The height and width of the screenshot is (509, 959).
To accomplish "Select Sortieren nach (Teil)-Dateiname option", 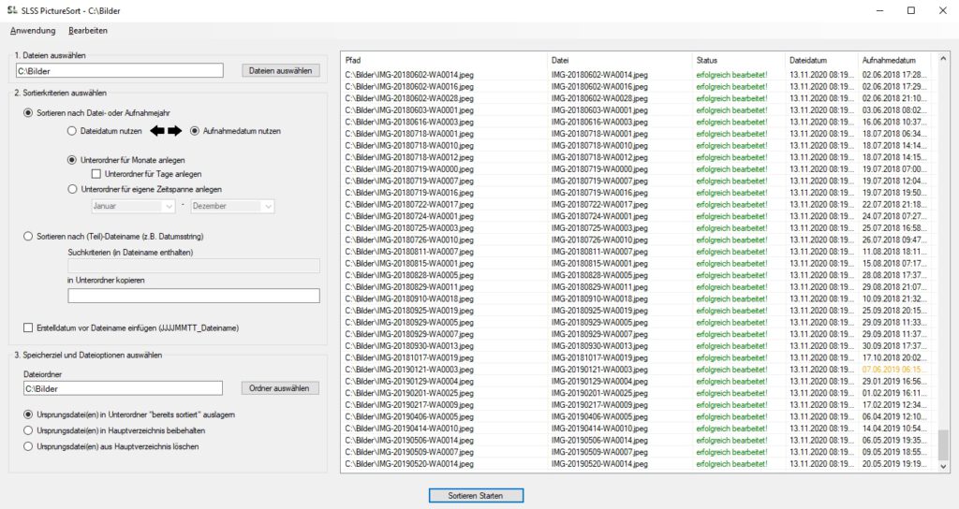I will click(28, 236).
